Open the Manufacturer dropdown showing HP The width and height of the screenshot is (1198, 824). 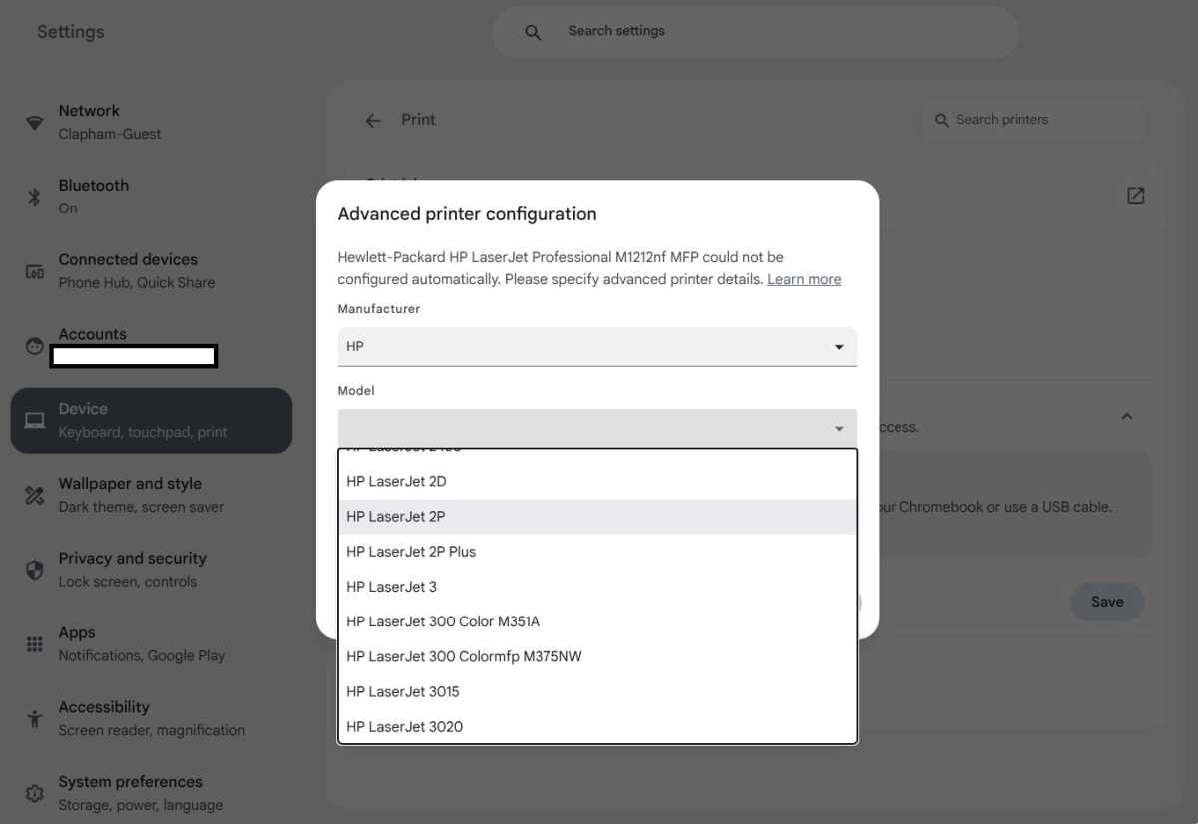point(597,346)
